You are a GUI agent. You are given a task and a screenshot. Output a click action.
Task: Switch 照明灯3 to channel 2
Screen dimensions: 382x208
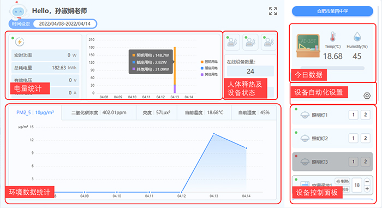(x=366, y=162)
